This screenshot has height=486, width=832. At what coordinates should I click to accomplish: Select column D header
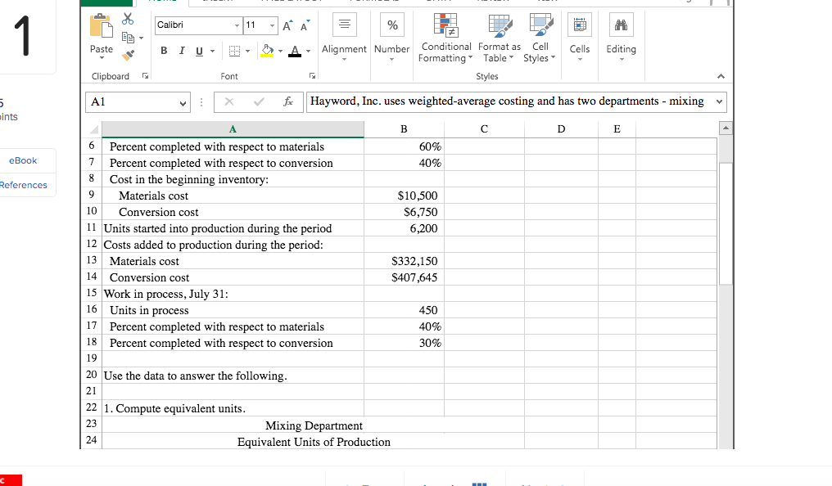click(x=562, y=129)
